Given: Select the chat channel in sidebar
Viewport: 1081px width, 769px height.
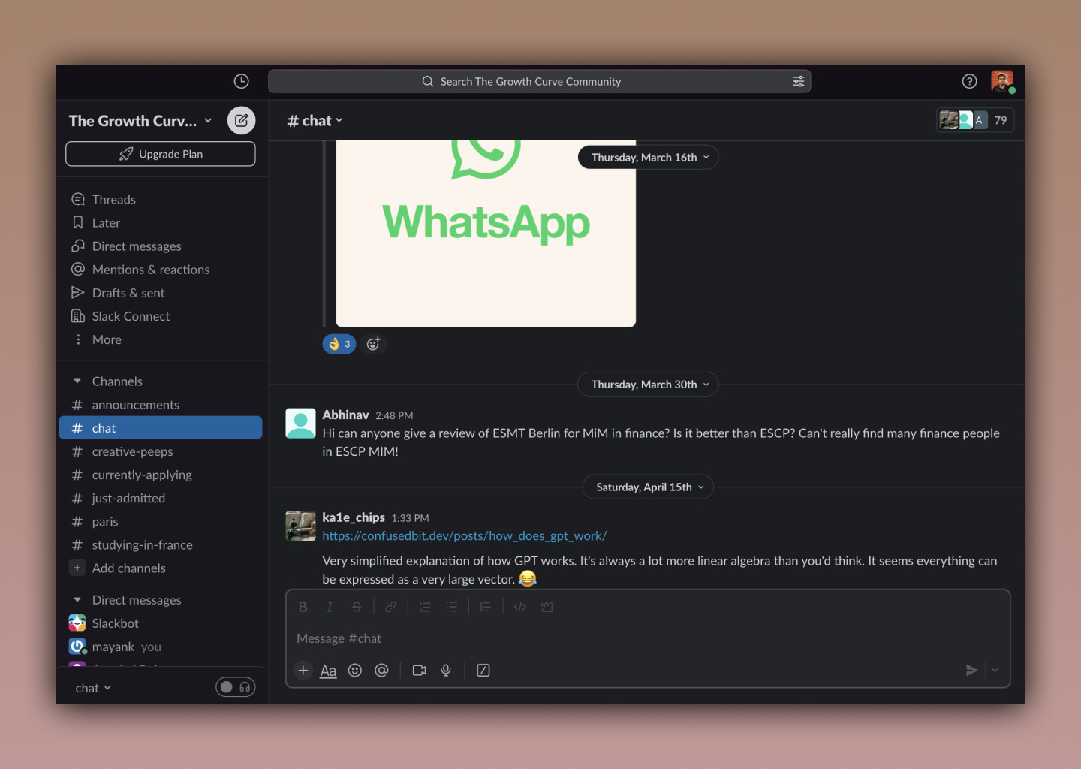Looking at the screenshot, I should 161,428.
